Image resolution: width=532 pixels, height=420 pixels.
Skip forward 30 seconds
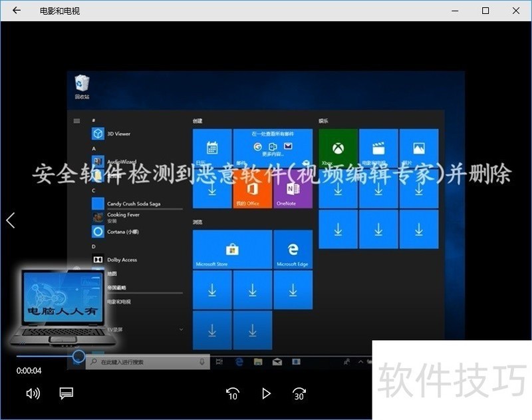(x=299, y=393)
